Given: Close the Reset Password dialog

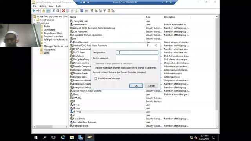Looking at the screenshot, I should pyautogui.click(x=156, y=45).
